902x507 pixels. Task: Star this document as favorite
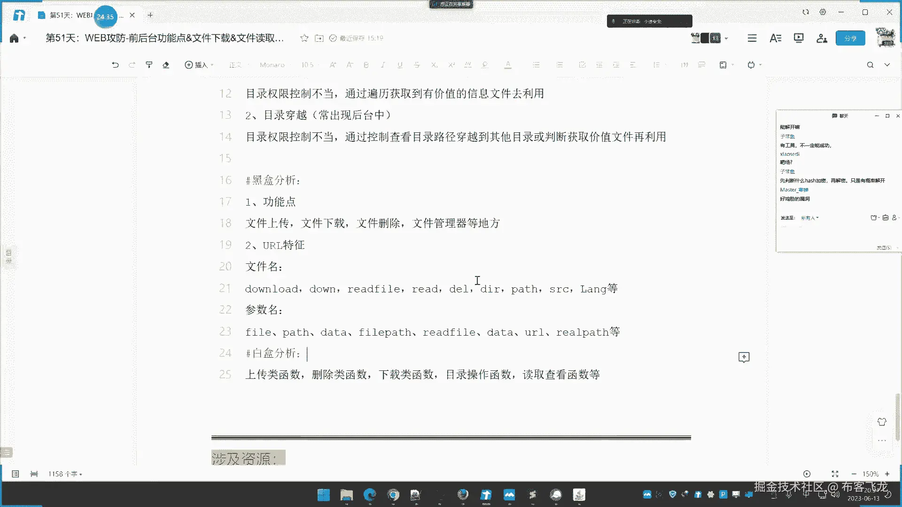(304, 38)
